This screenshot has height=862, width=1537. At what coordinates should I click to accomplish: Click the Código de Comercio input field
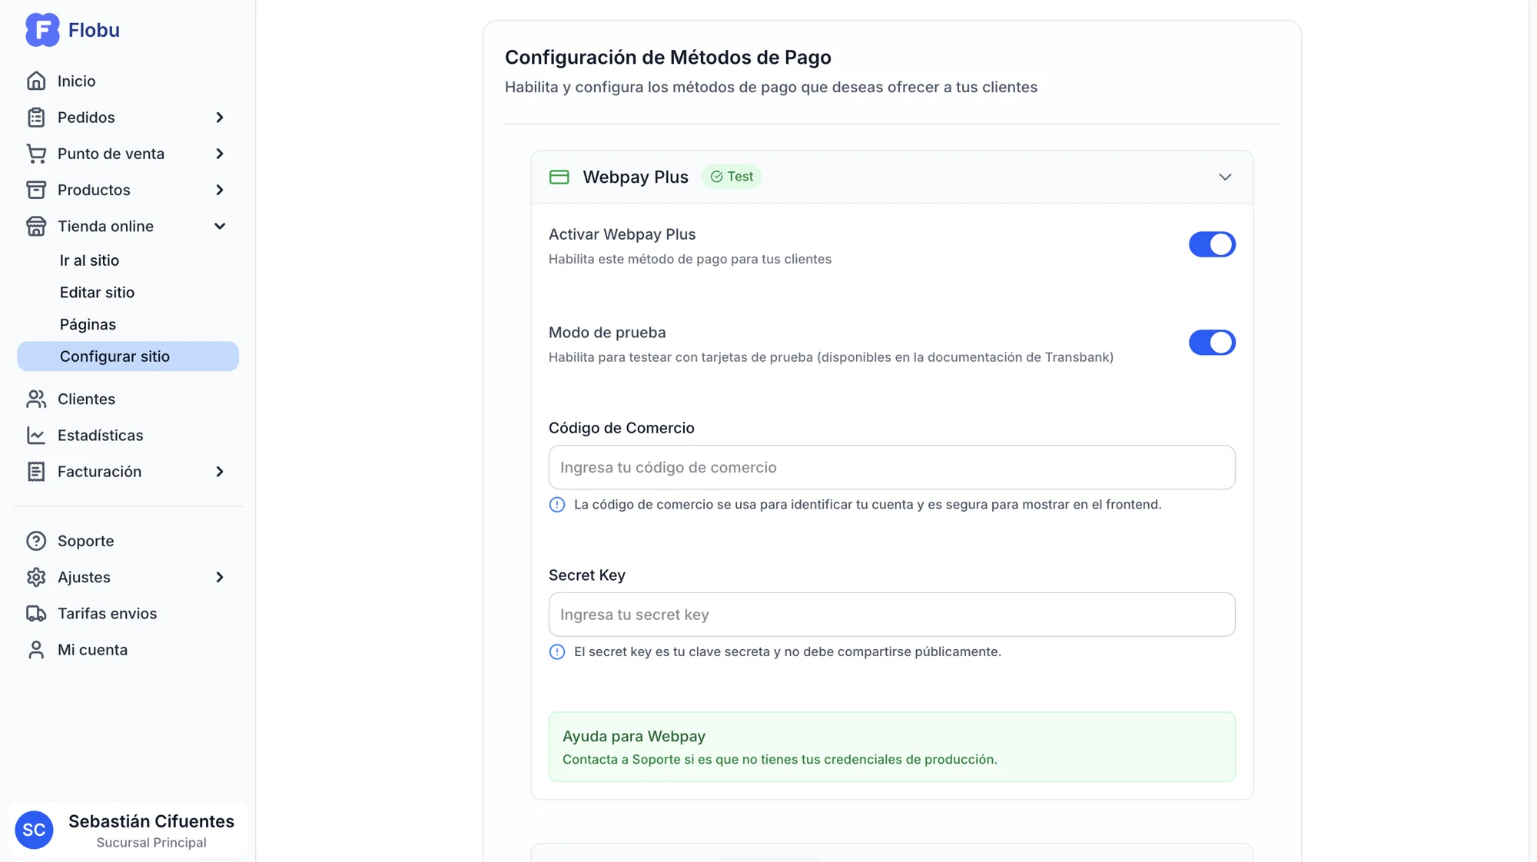click(x=891, y=467)
